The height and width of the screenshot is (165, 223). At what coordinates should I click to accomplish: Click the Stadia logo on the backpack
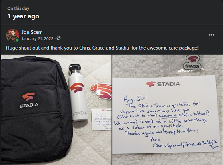click(x=29, y=100)
